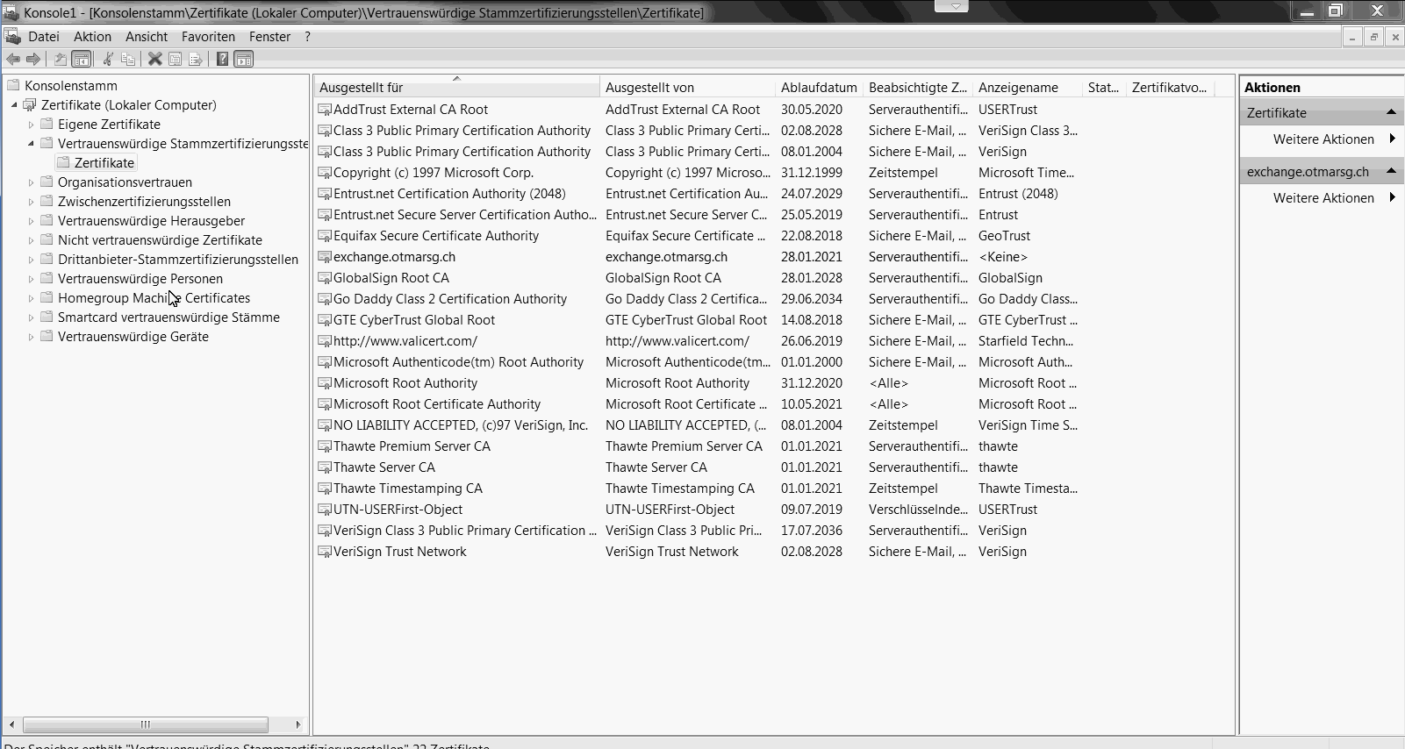Click the MMC console icon beside Datei
The image size is (1405, 749).
click(12, 36)
